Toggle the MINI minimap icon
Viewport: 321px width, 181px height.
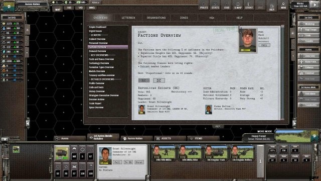tap(283, 5)
